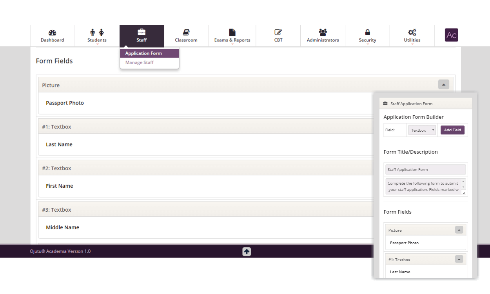Click the scroll-to-top arrow in footer

[x=247, y=252]
